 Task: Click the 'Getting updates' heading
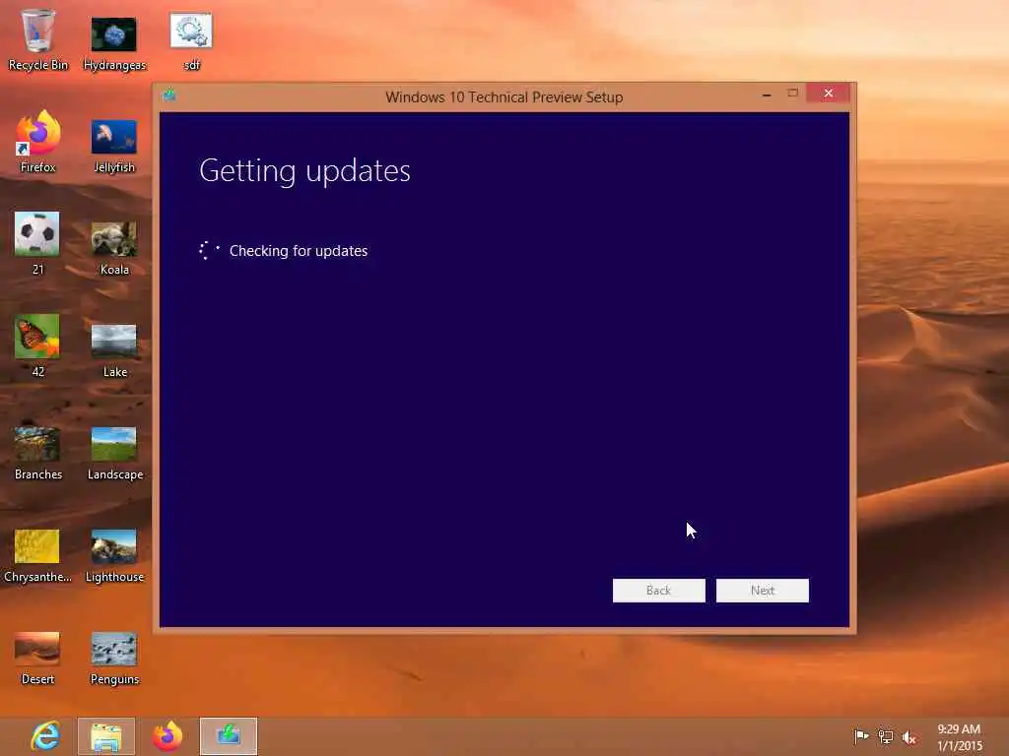(x=304, y=171)
